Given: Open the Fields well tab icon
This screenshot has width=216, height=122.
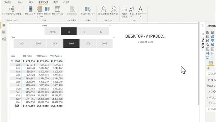Looking at the screenshot, I should [x=211, y=63].
